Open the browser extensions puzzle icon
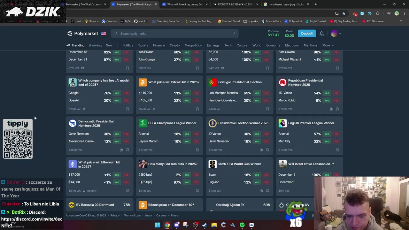 pos(378,13)
